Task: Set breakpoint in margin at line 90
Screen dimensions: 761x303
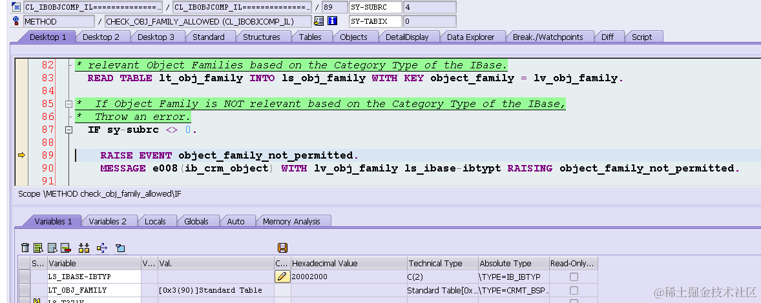Action: [21, 168]
